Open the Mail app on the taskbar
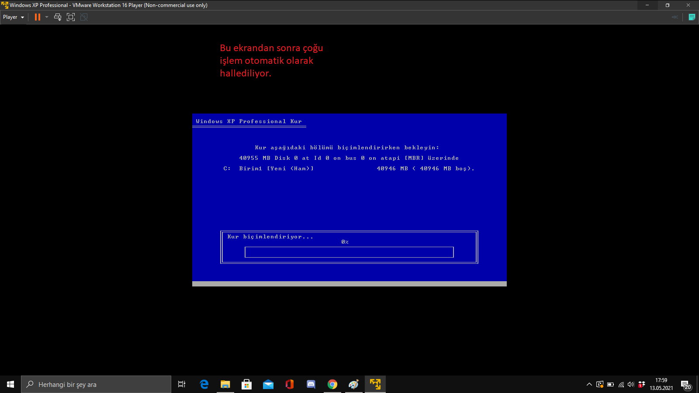 (268, 384)
